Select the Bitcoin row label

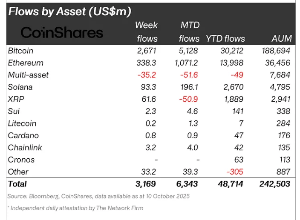click(x=20, y=51)
